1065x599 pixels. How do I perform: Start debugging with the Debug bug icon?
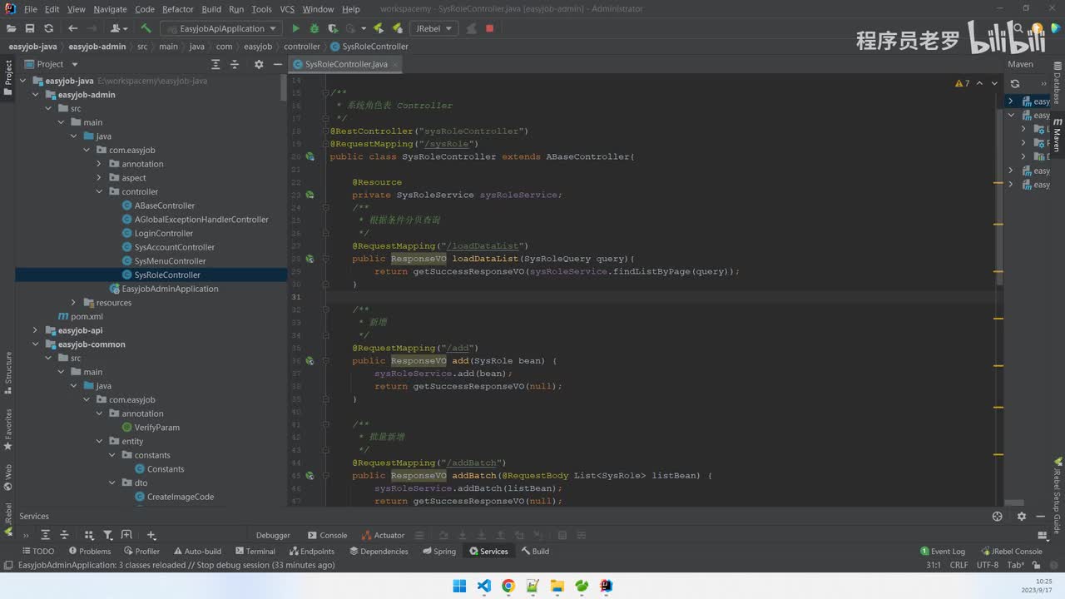[313, 28]
